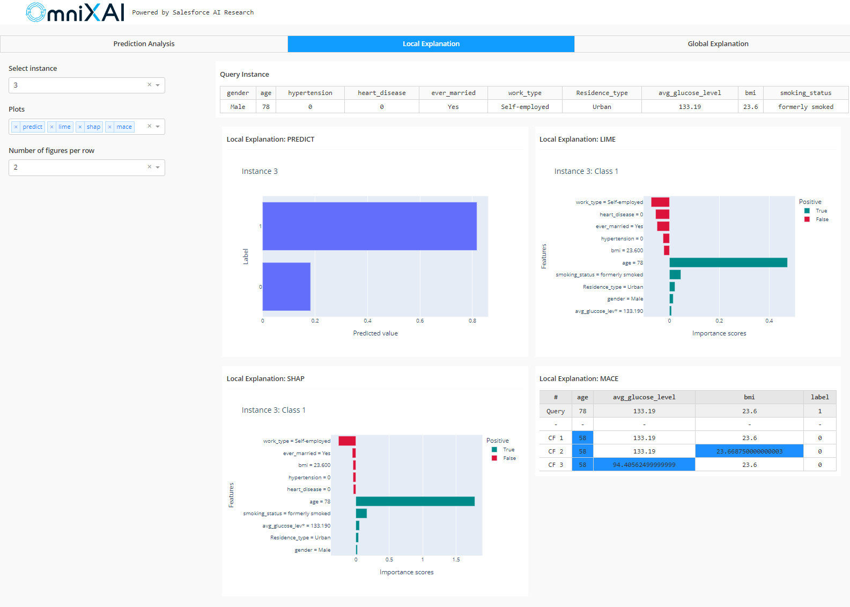Toggle the False legend entry in LIME chart
Screen dimensions: 850x607
[816, 220]
